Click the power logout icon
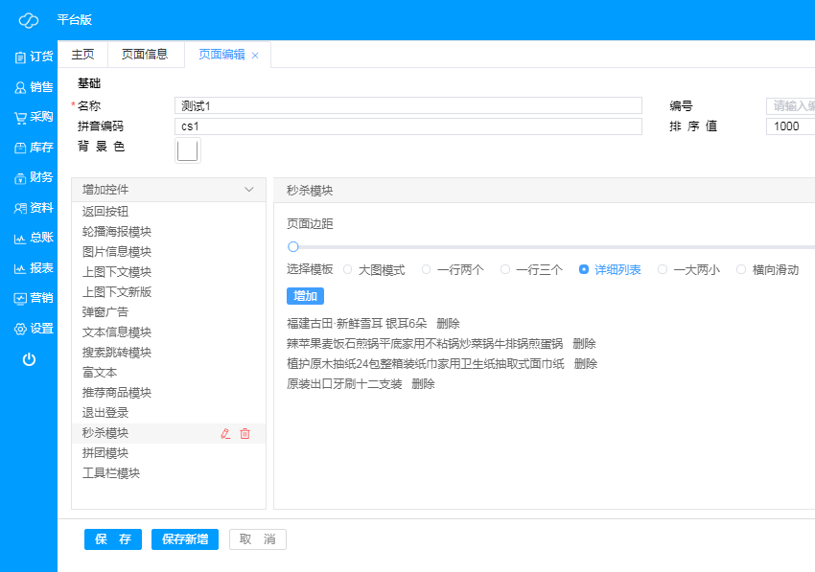 29,359
